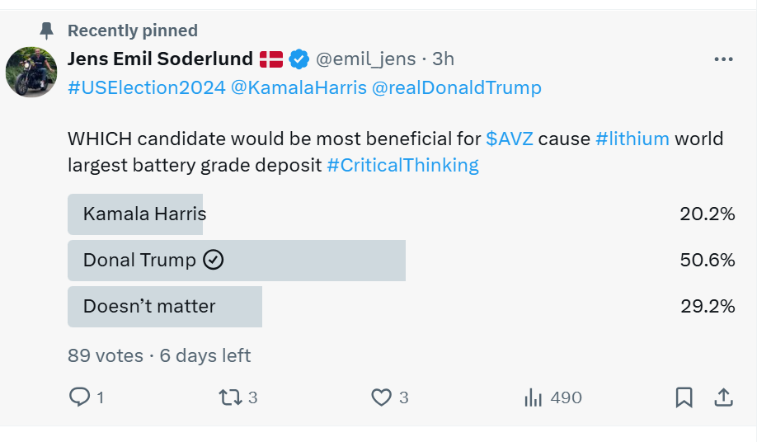Open the @KamalaHarris mention
The width and height of the screenshot is (757, 442).
(299, 87)
